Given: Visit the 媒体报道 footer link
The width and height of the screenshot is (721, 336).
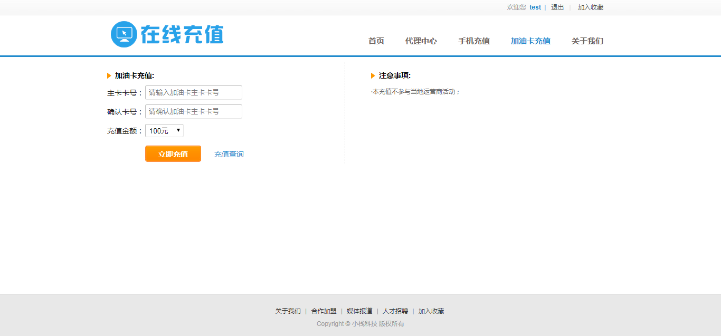Looking at the screenshot, I should tap(359, 311).
